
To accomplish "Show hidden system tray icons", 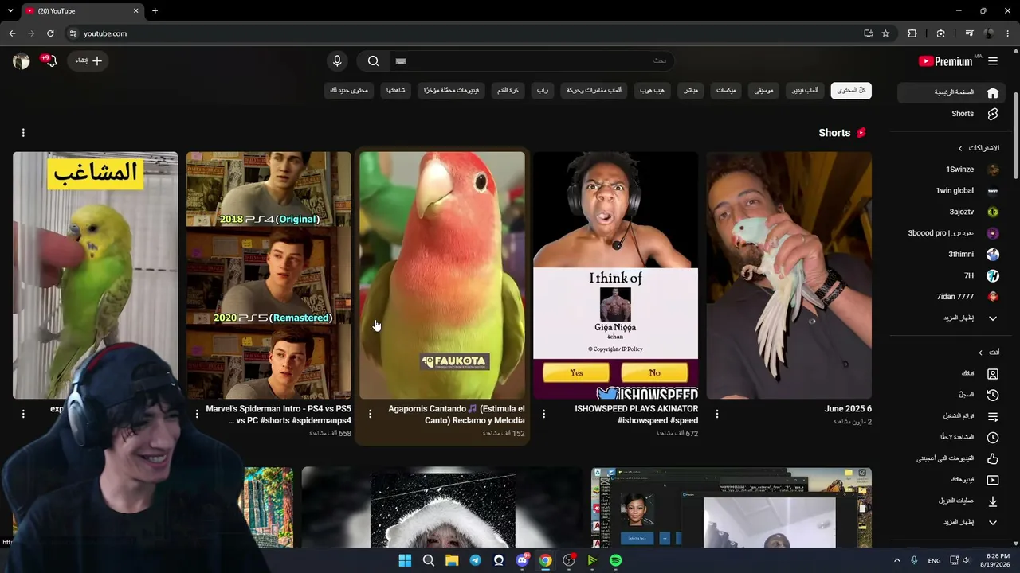I will pos(896,560).
